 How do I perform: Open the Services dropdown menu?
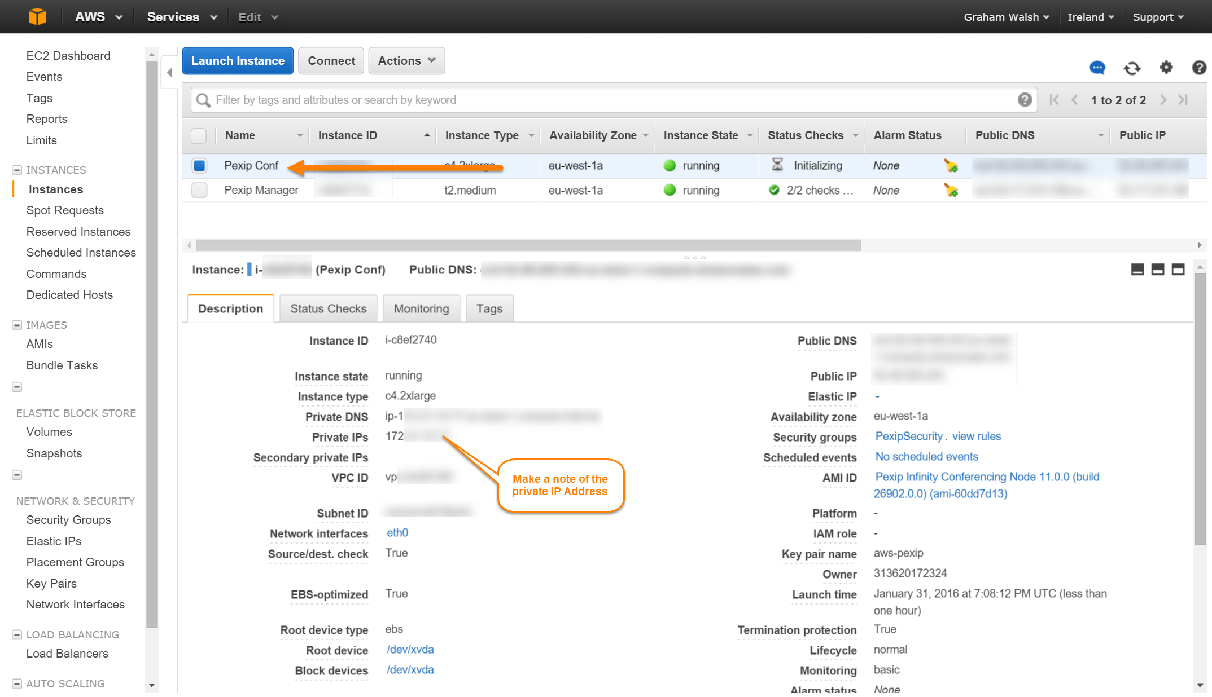pyautogui.click(x=182, y=17)
